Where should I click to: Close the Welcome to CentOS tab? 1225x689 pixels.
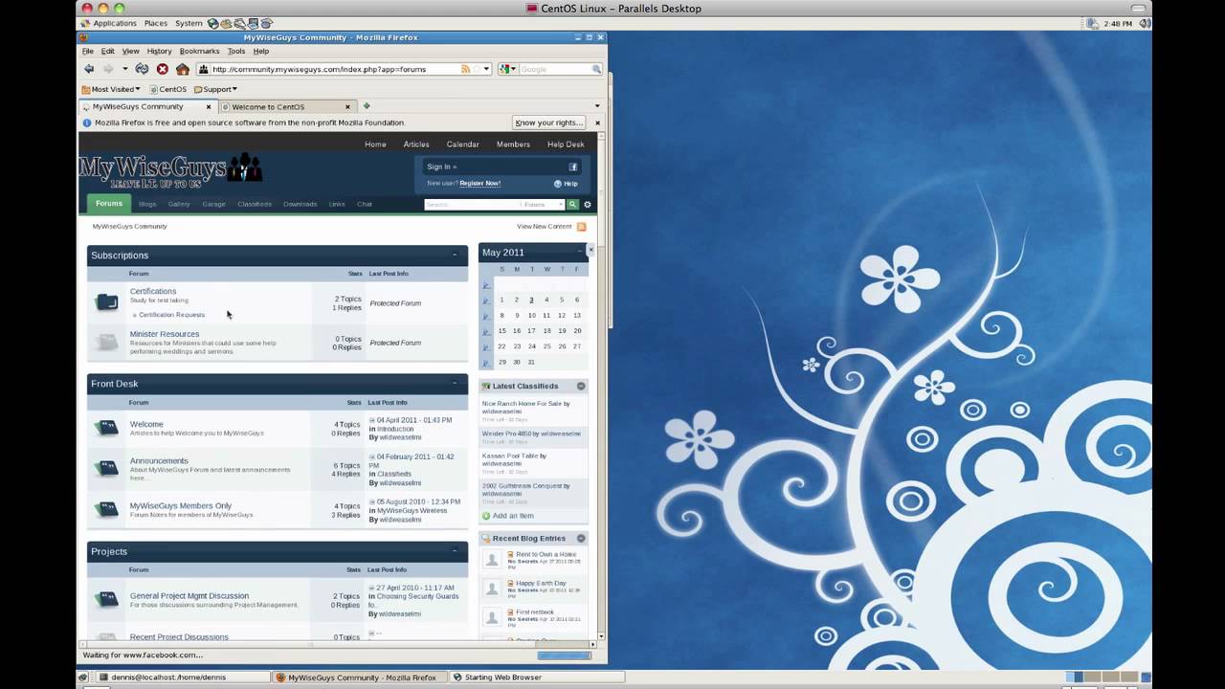click(348, 106)
